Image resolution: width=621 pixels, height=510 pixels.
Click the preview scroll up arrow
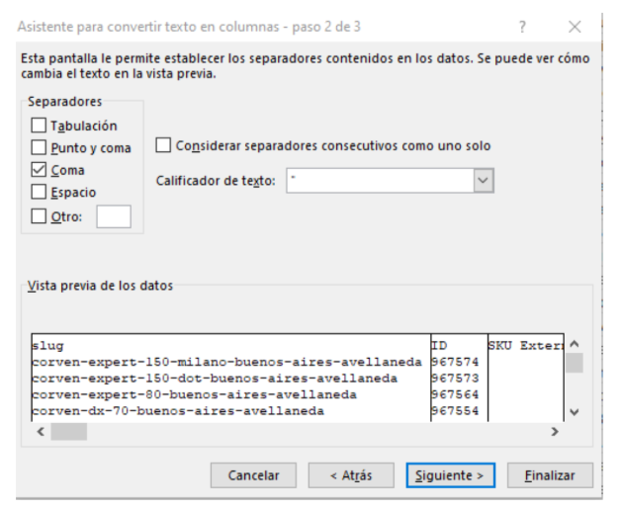[574, 345]
